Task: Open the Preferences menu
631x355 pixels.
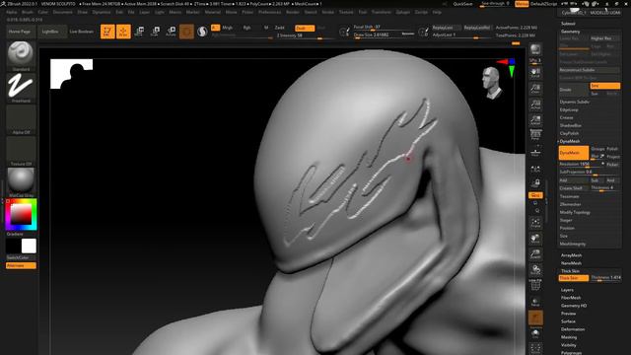Action: (269, 12)
